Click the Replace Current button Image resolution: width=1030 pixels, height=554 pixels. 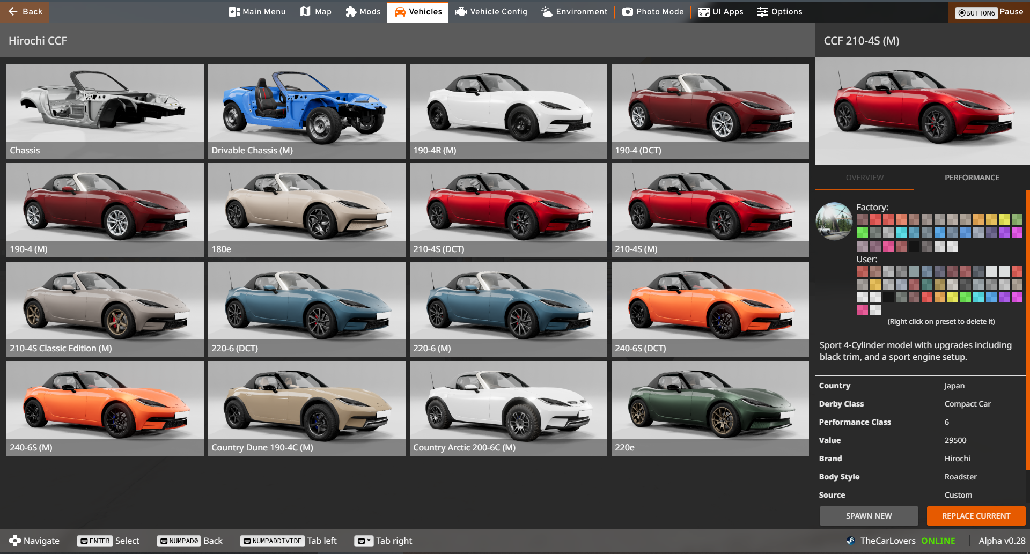pos(976,516)
